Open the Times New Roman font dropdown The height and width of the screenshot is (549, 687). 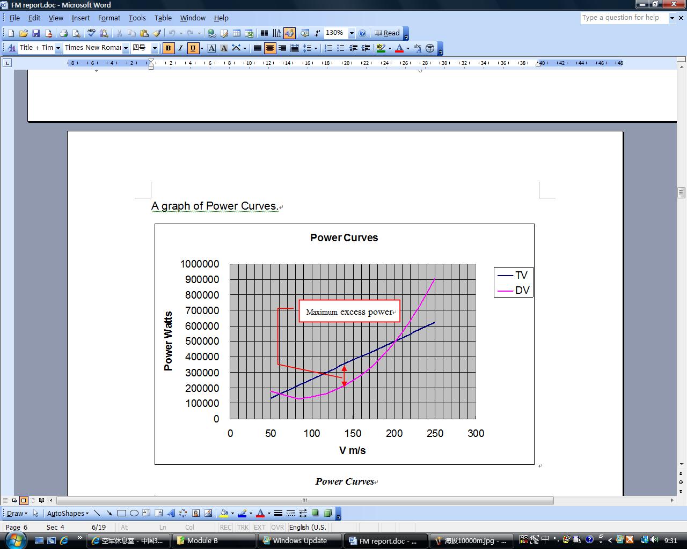click(126, 48)
